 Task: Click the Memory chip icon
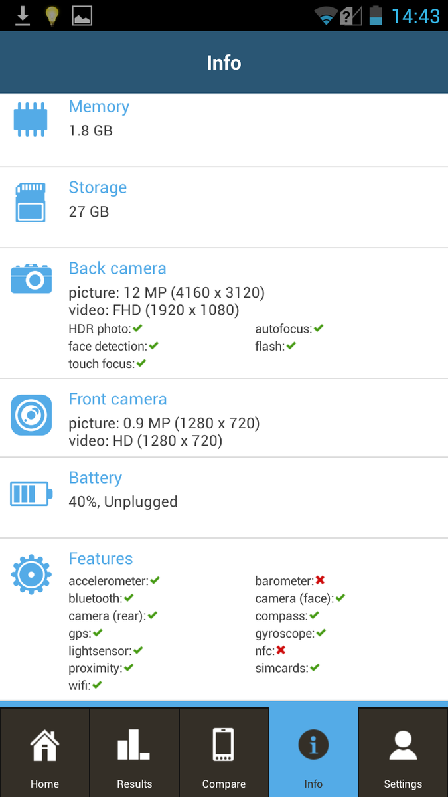(x=31, y=120)
